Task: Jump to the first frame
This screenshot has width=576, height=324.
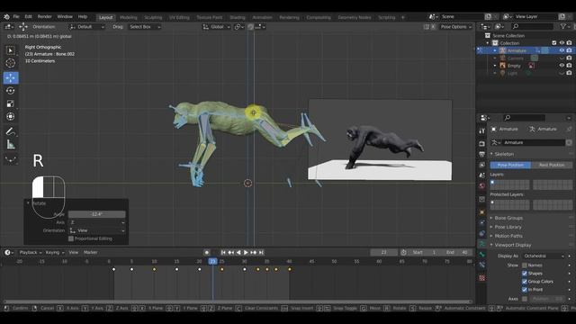Action: click(223, 252)
